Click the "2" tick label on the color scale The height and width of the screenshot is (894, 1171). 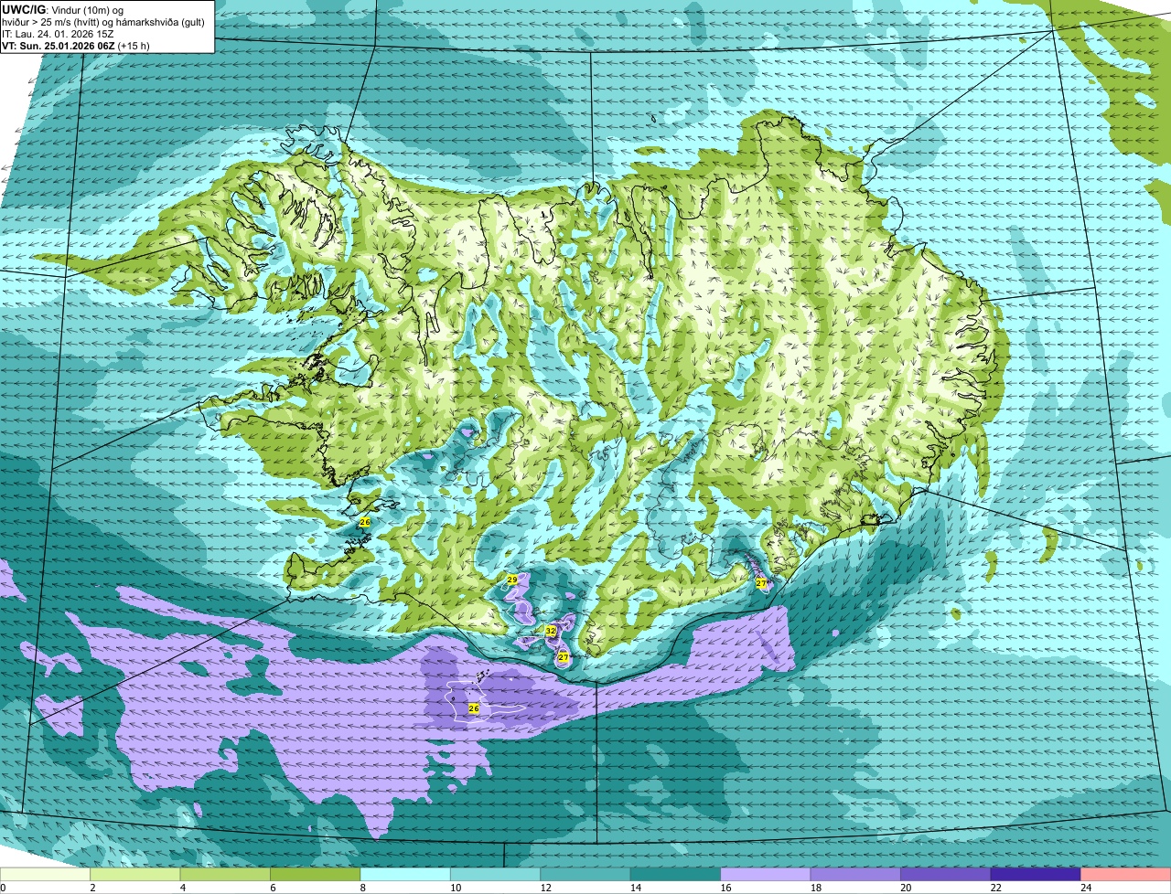pos(92,888)
